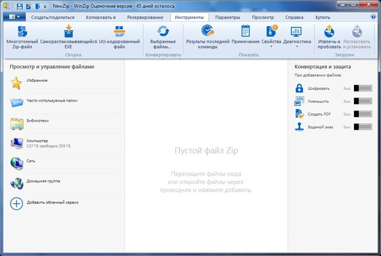Click Добавить облачный сервис plus icon
381x256 pixels.
[16, 204]
